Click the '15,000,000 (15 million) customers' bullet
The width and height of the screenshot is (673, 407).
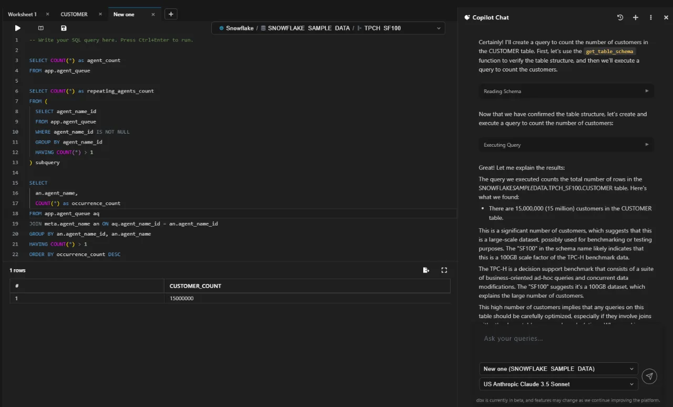[570, 213]
